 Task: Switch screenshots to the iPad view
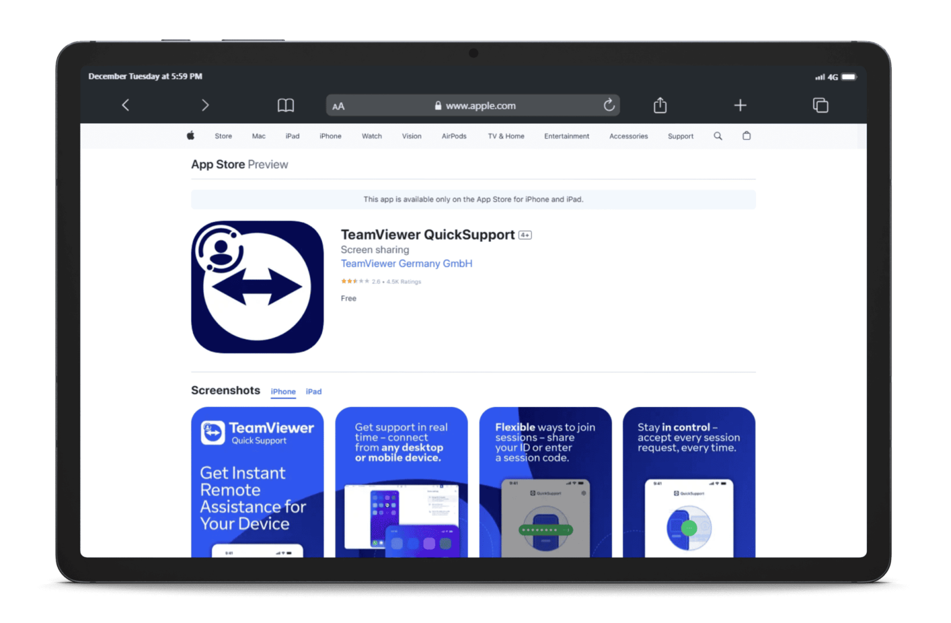[x=313, y=391]
